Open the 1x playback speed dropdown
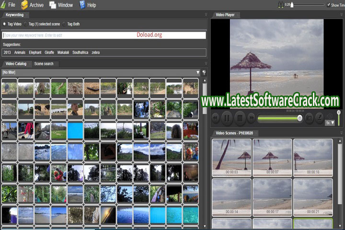The height and width of the screenshot is (230, 345). point(330,123)
